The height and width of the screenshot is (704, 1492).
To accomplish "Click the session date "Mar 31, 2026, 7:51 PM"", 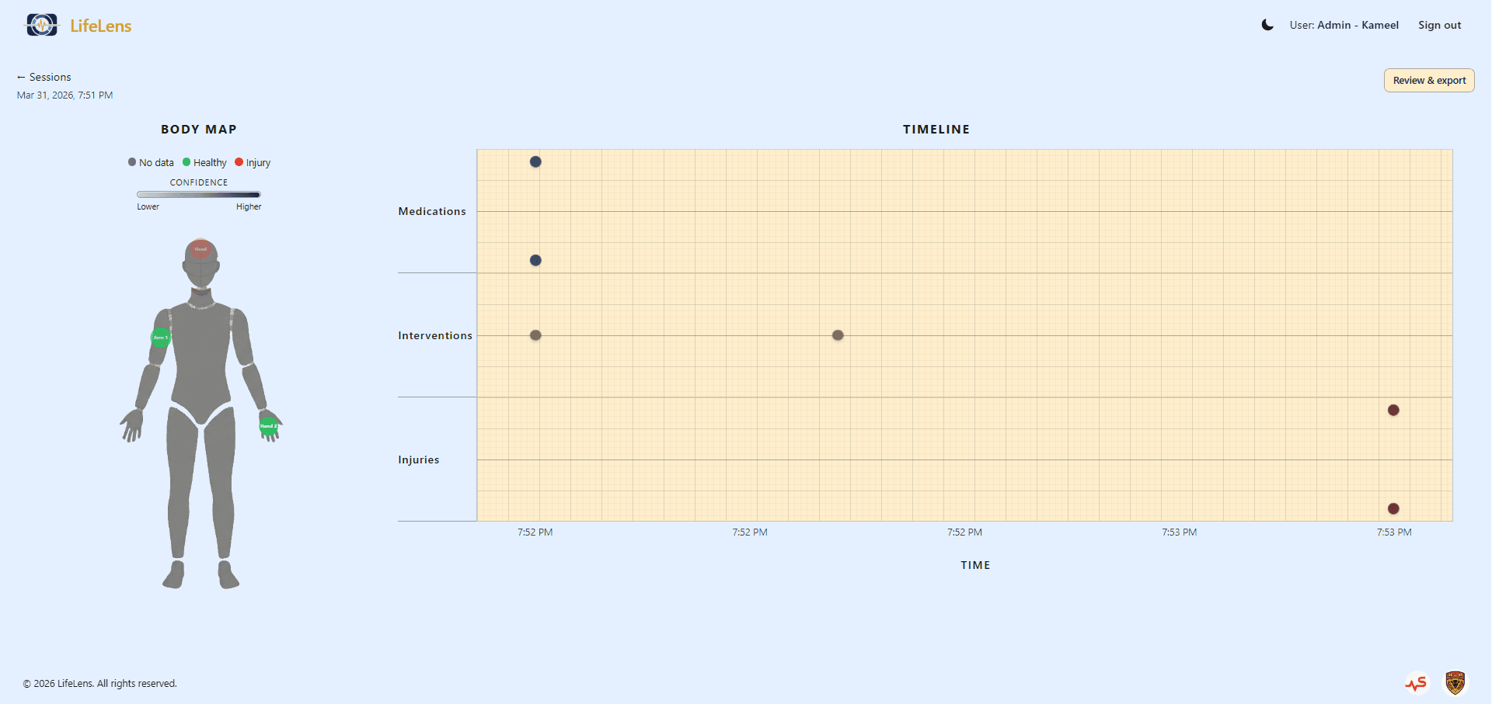I will tap(65, 95).
